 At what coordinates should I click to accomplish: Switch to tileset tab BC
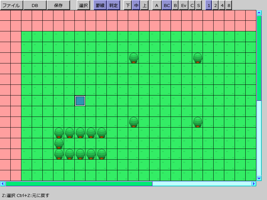[x=167, y=5]
